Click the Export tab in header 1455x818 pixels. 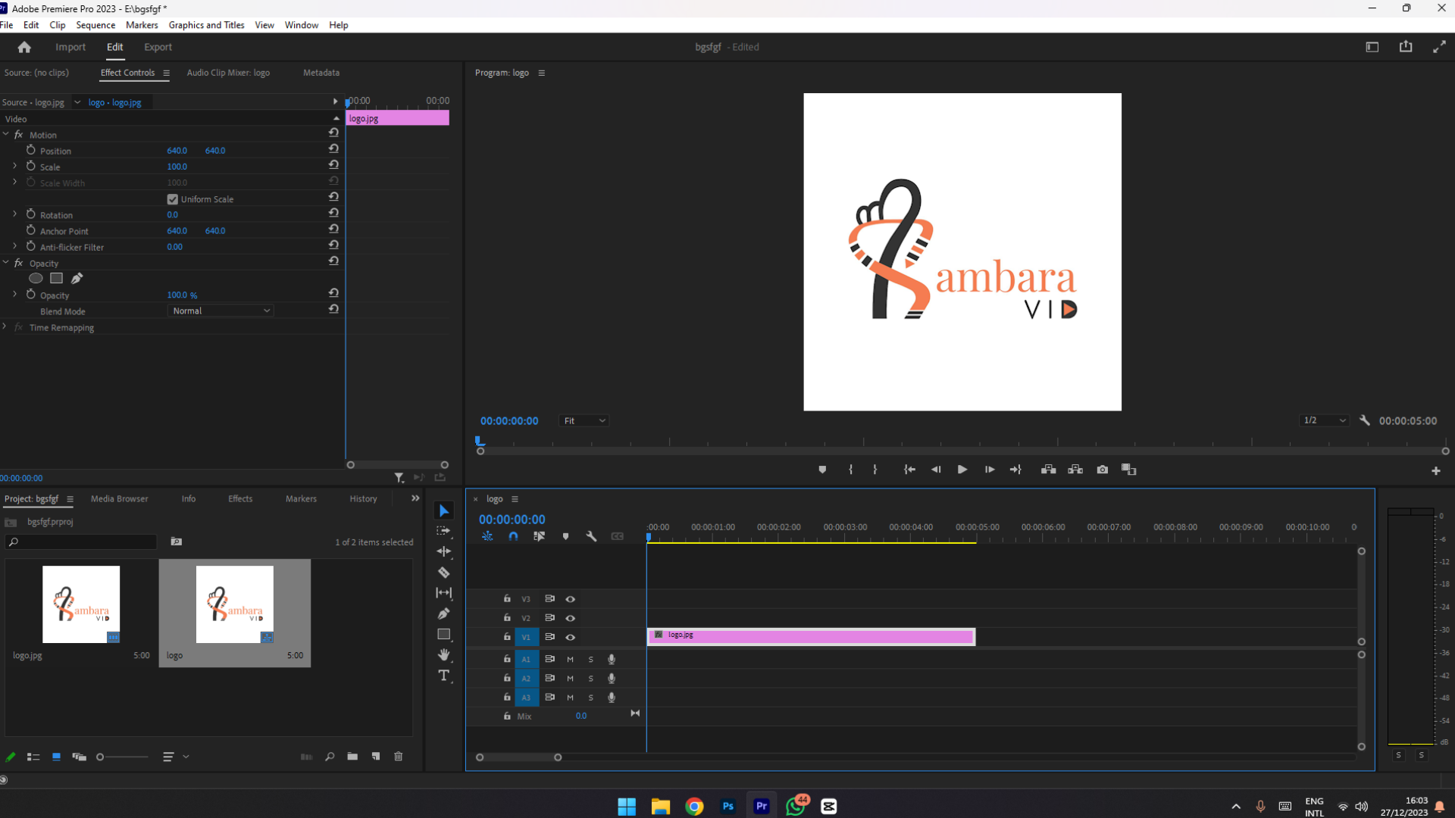tap(158, 47)
